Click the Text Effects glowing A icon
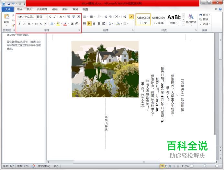 pos(52,24)
